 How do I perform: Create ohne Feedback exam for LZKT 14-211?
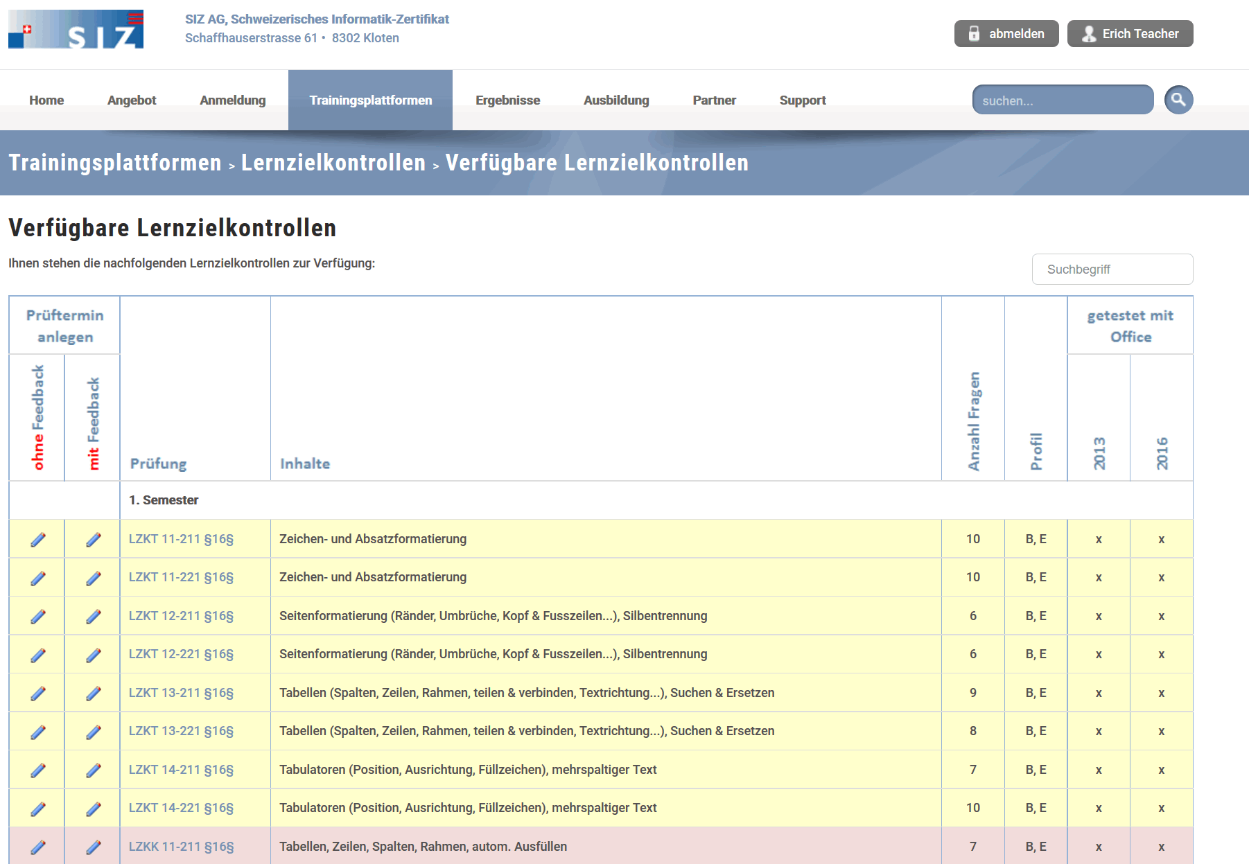point(38,770)
